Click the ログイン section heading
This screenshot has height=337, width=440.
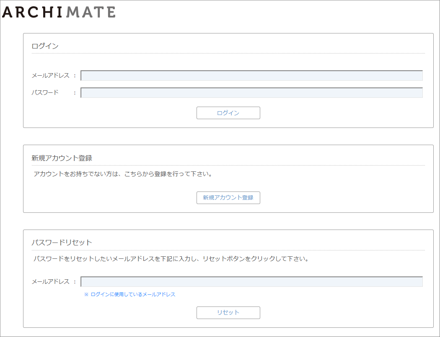[45, 46]
